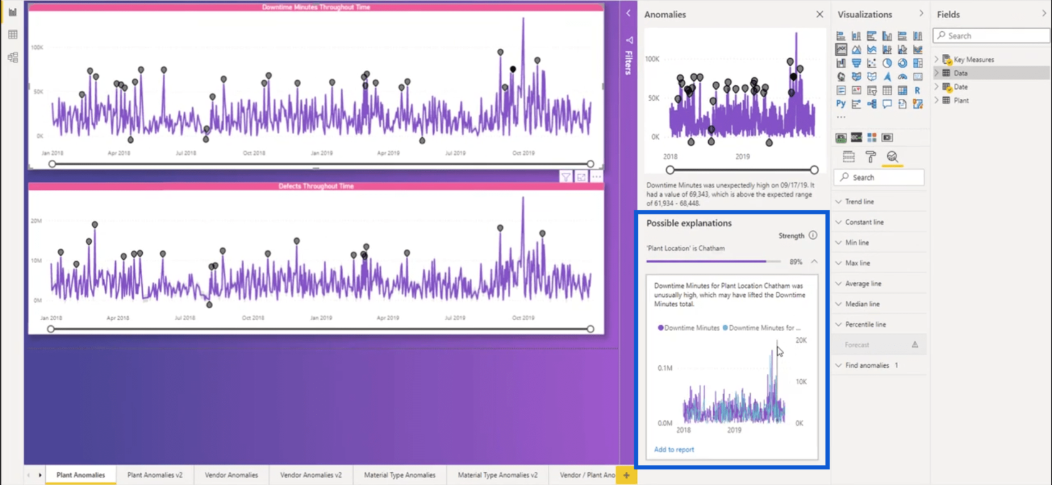The width and height of the screenshot is (1052, 485).
Task: Expand the Key Measures table
Action: pyautogui.click(x=937, y=60)
